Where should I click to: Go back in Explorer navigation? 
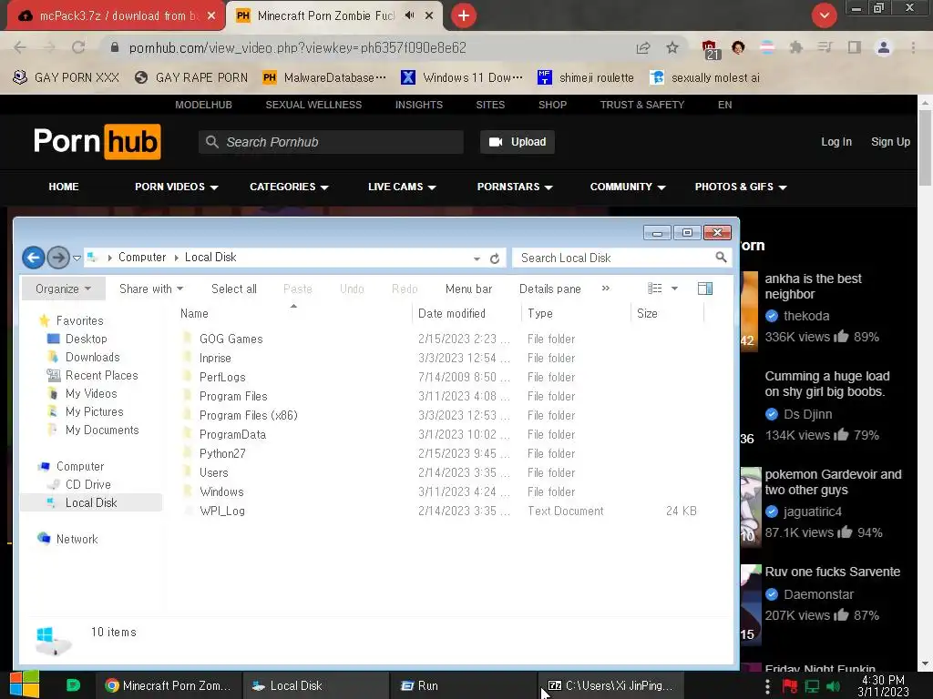[x=34, y=258]
